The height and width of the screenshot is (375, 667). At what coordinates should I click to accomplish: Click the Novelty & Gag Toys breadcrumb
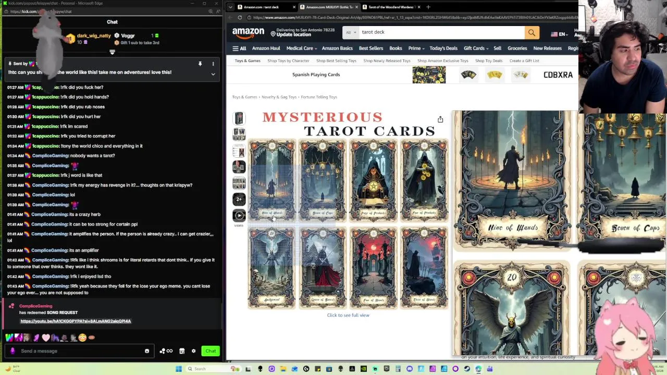(279, 97)
